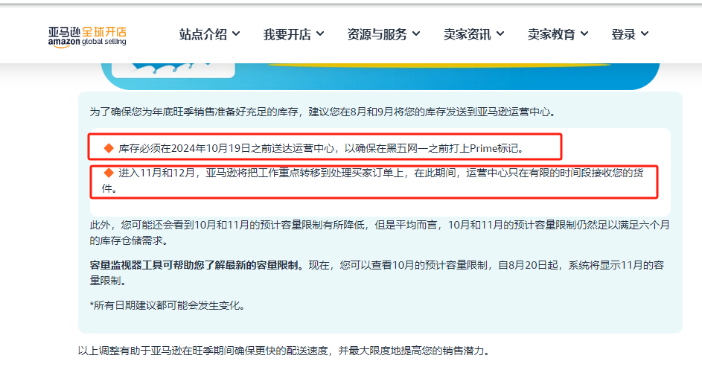Open the 卖家资讯 menu

point(467,34)
